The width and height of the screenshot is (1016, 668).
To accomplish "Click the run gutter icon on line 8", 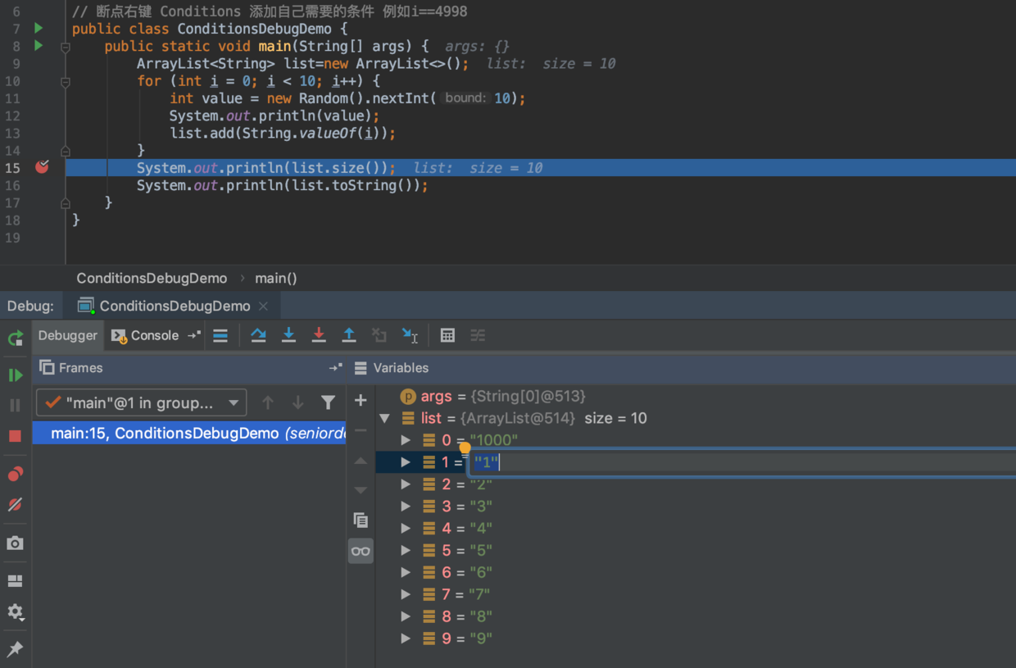I will tap(38, 46).
